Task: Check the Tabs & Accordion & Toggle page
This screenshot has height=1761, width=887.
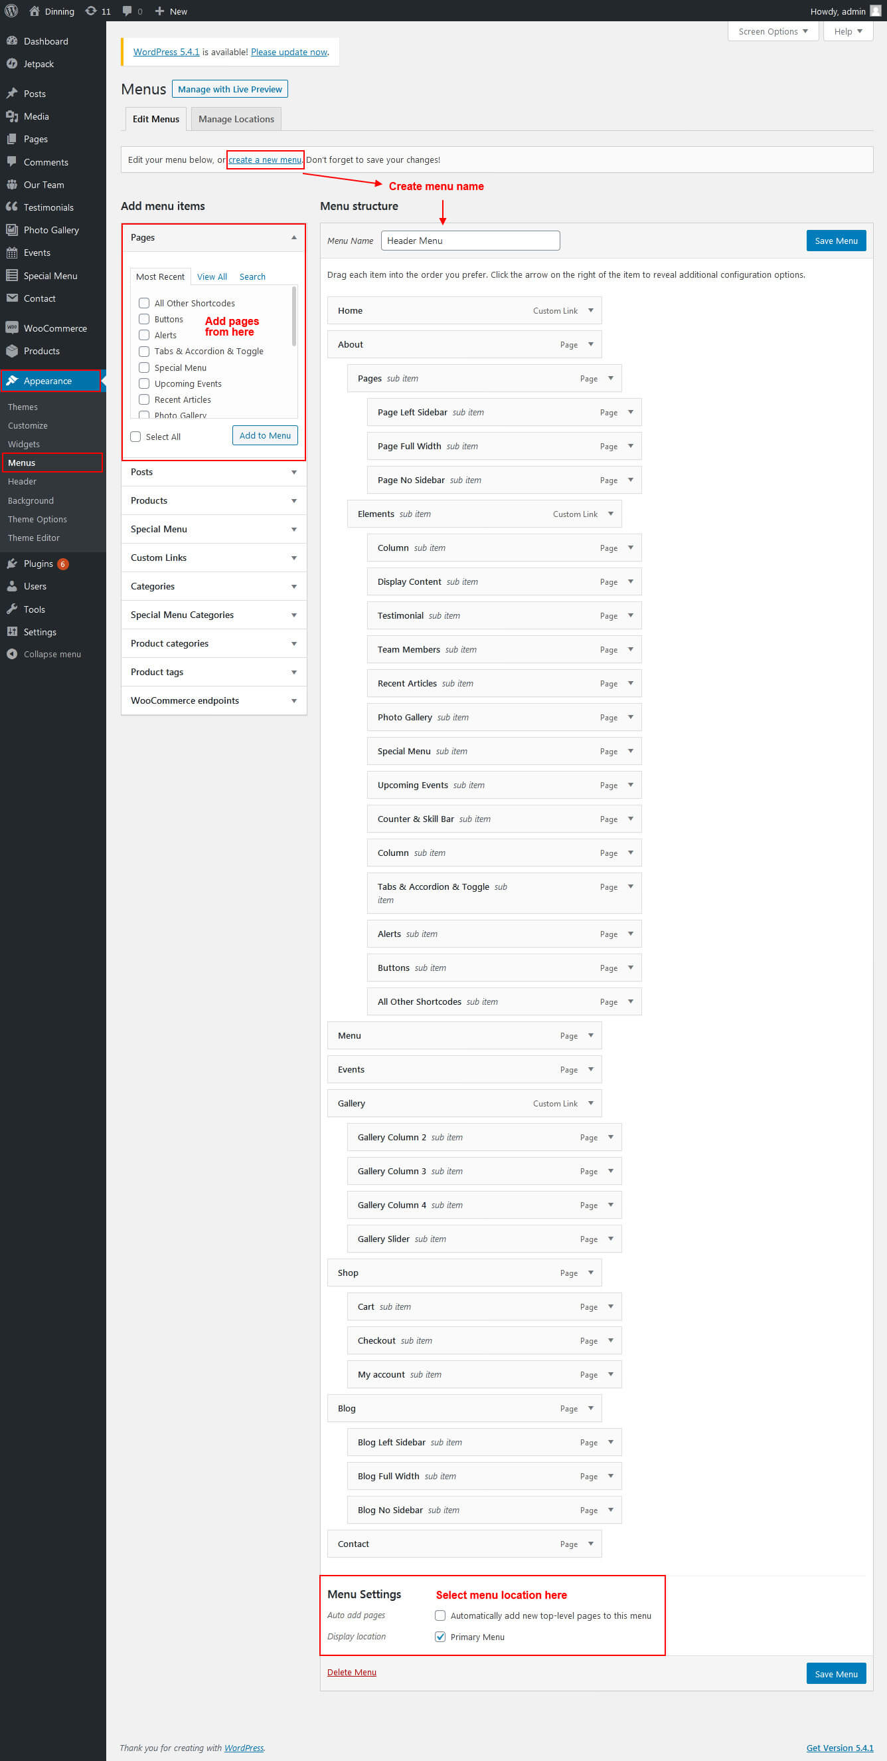Action: pyautogui.click(x=144, y=352)
